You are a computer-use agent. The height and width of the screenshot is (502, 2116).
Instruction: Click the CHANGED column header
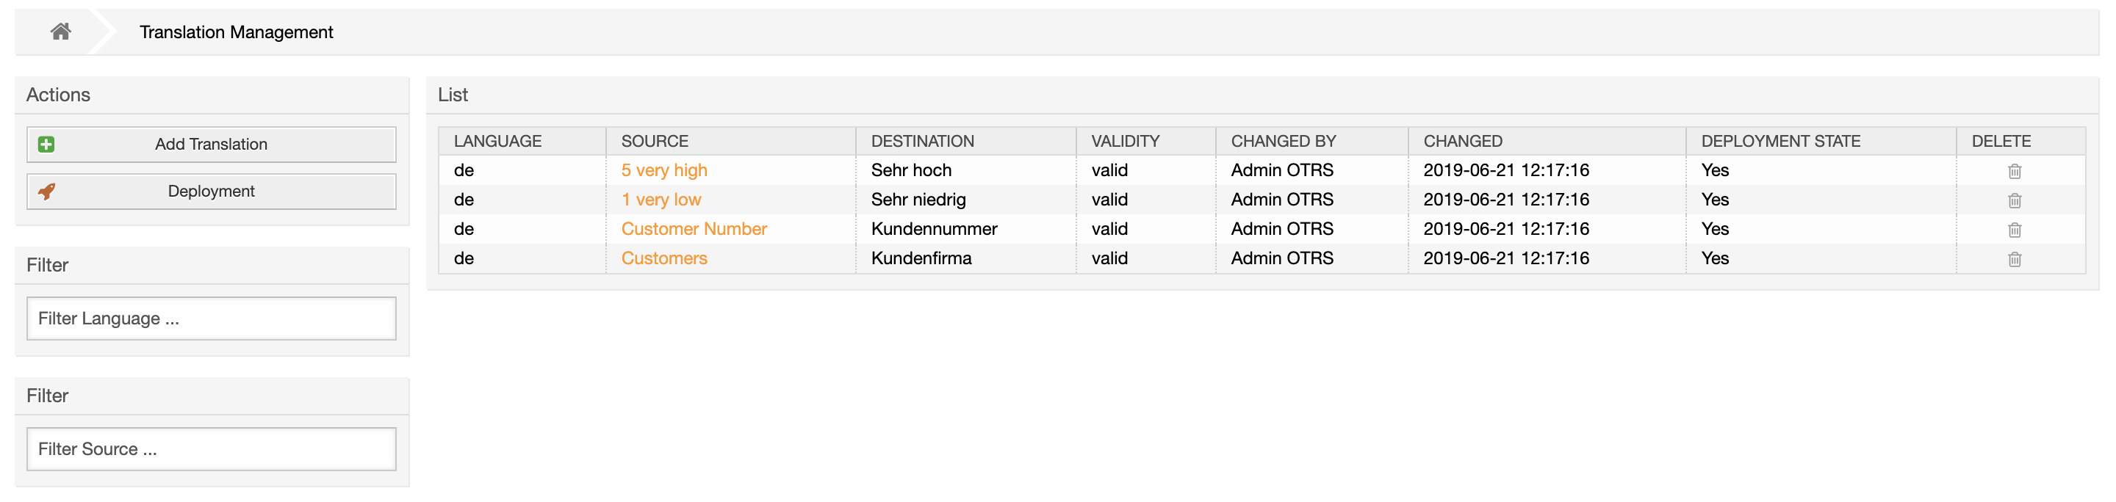point(1462,141)
